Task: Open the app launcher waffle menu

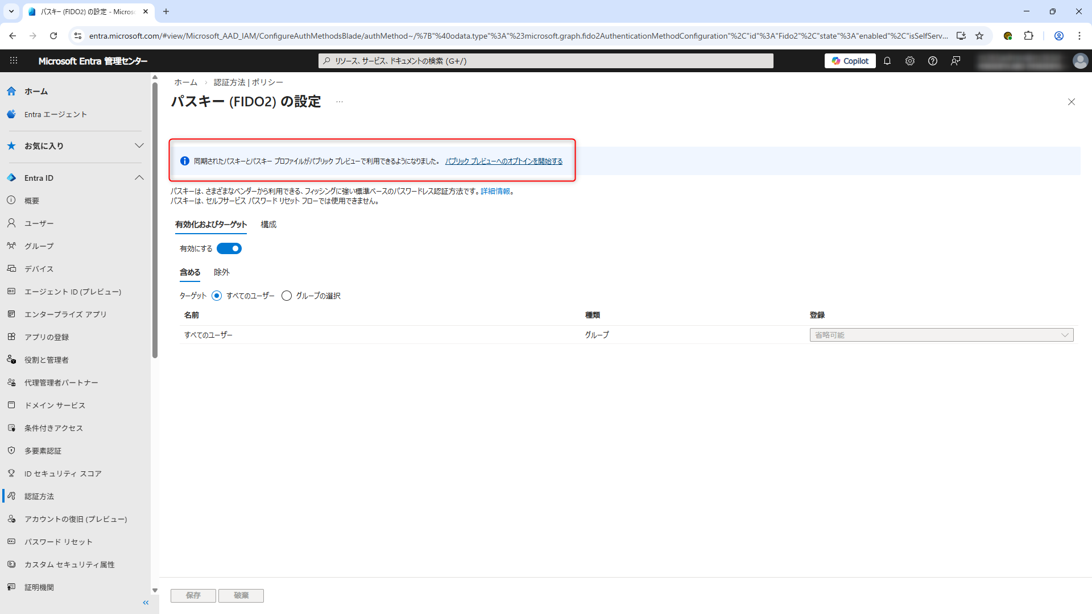Action: pos(14,61)
